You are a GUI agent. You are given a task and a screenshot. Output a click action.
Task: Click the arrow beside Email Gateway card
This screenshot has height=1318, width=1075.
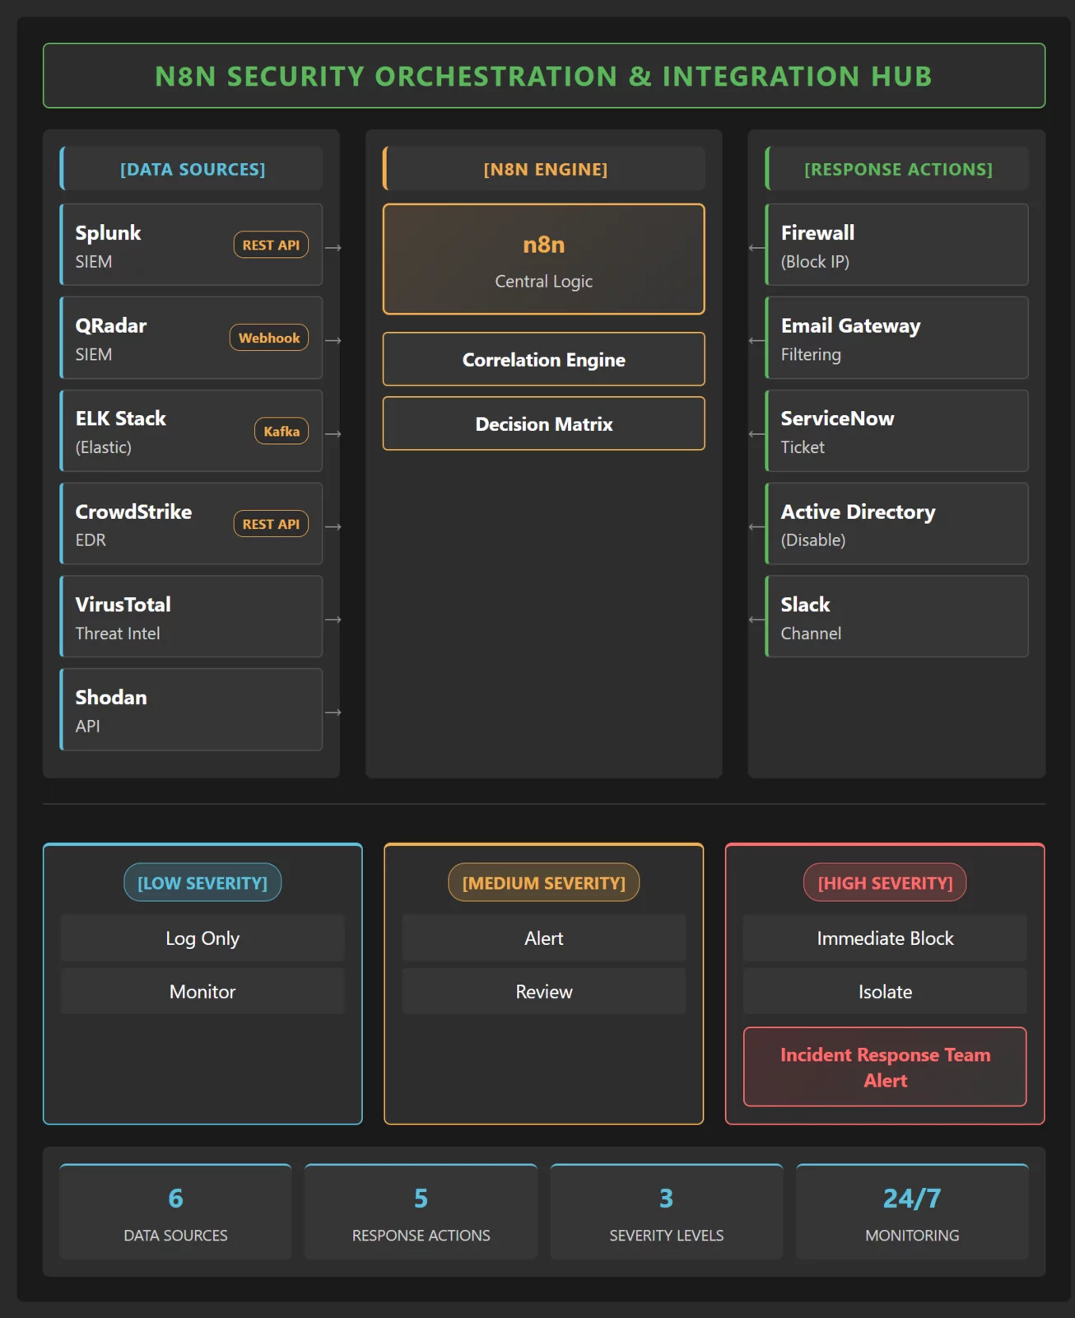pos(756,340)
